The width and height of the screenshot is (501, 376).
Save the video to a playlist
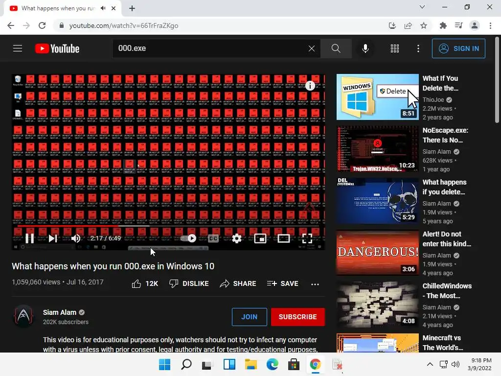click(x=282, y=283)
